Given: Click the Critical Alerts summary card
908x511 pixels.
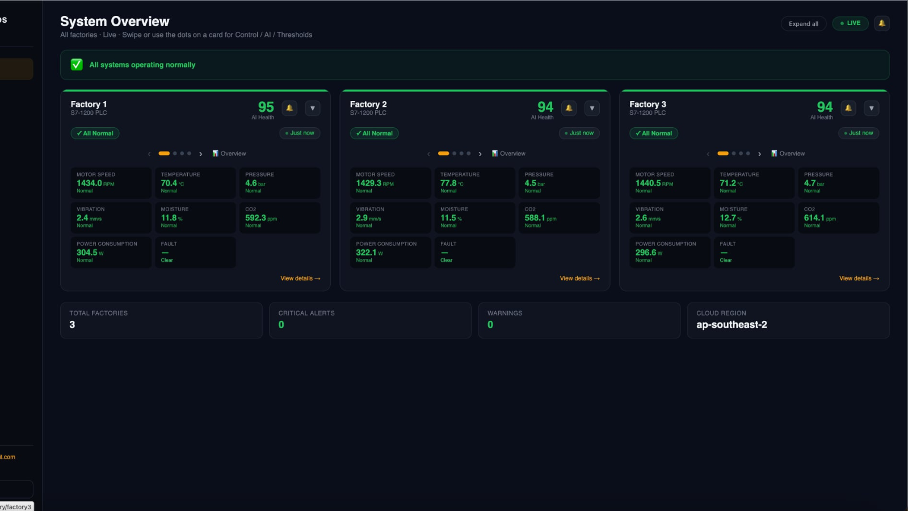Looking at the screenshot, I should [x=370, y=320].
